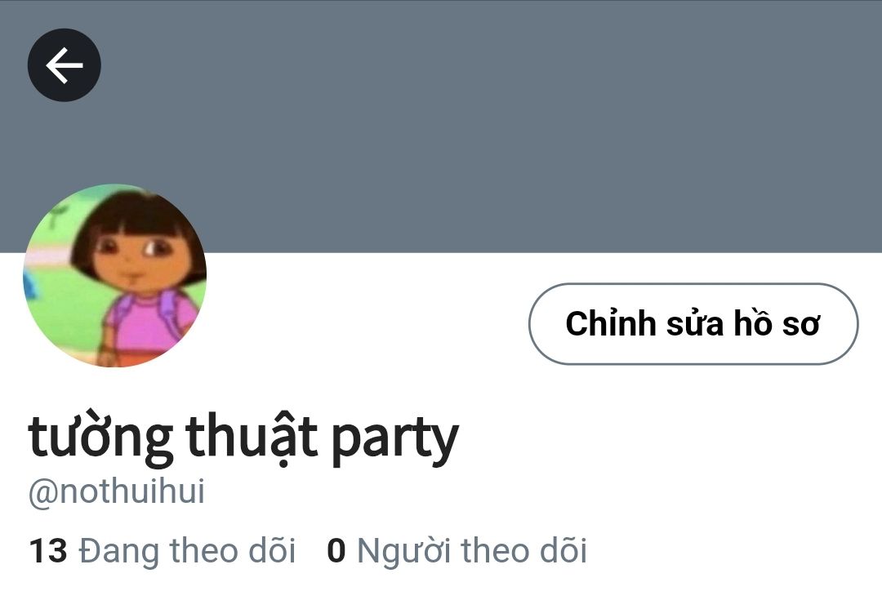Open the 13 Đang theo dõi list
The image size is (882, 600).
(162, 550)
